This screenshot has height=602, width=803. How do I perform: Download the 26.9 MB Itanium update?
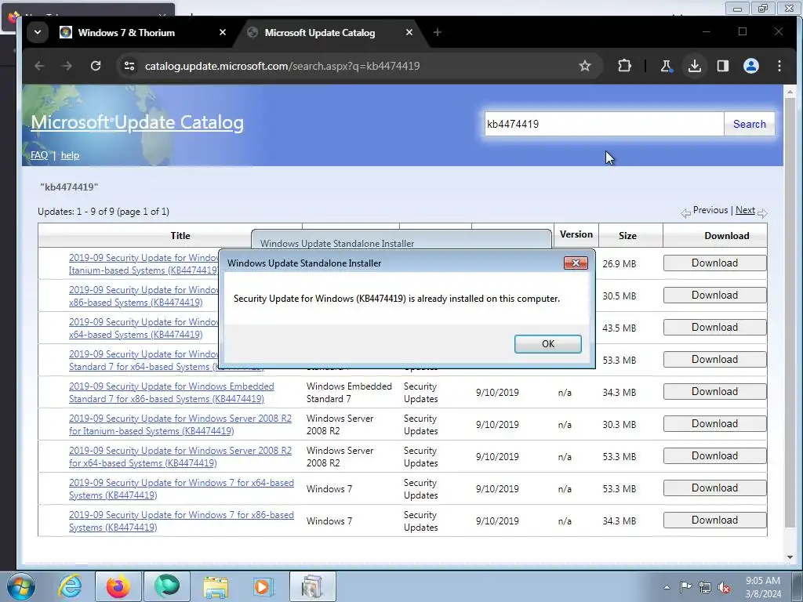coord(714,263)
